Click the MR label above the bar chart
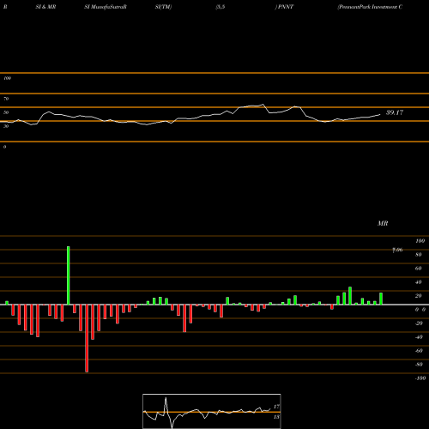This screenshot has width=429, height=429. point(383,223)
